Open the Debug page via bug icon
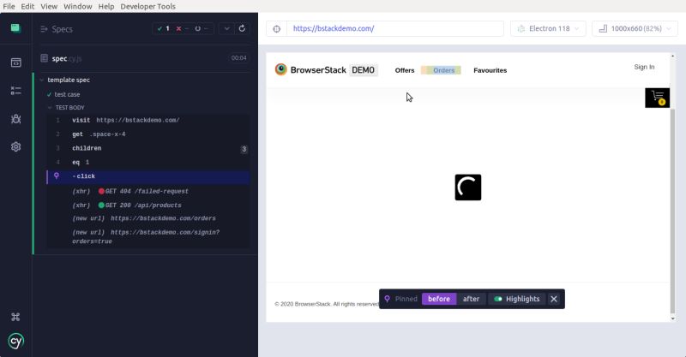The width and height of the screenshot is (686, 357). pyautogui.click(x=15, y=119)
